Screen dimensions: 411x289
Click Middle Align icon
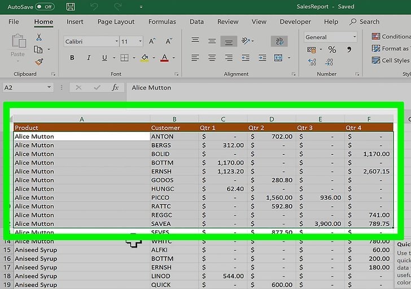pyautogui.click(x=212, y=41)
